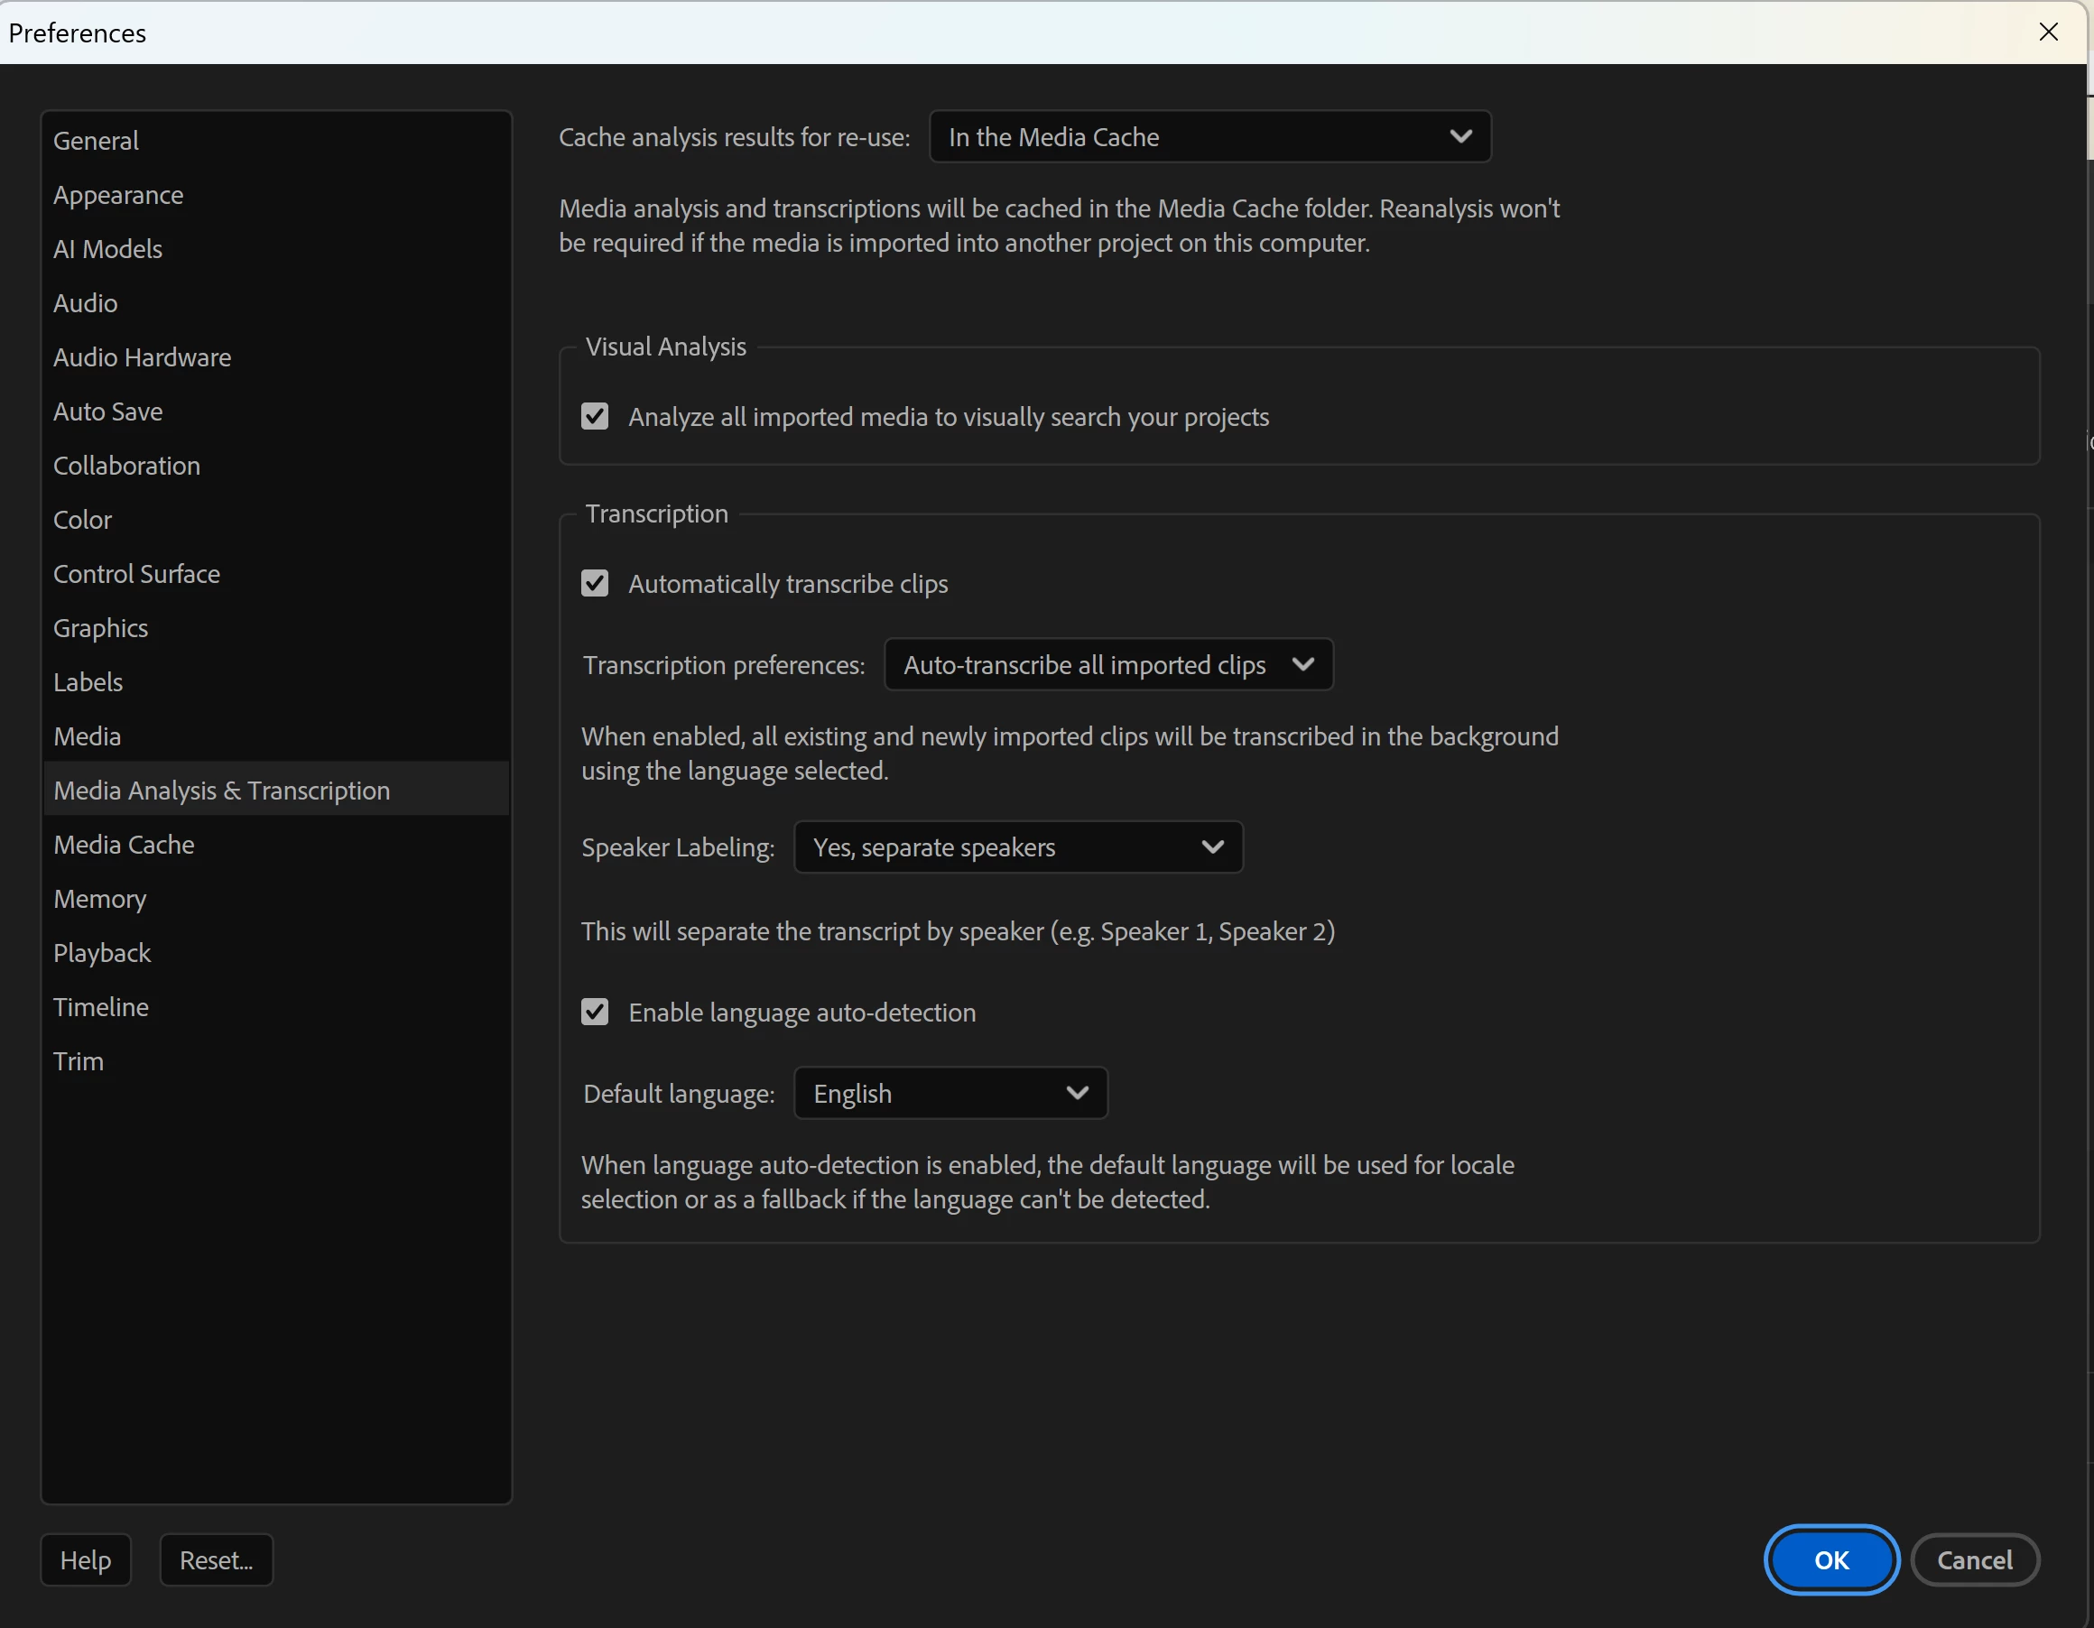Select General preferences category
This screenshot has width=2094, height=1628.
tap(96, 141)
